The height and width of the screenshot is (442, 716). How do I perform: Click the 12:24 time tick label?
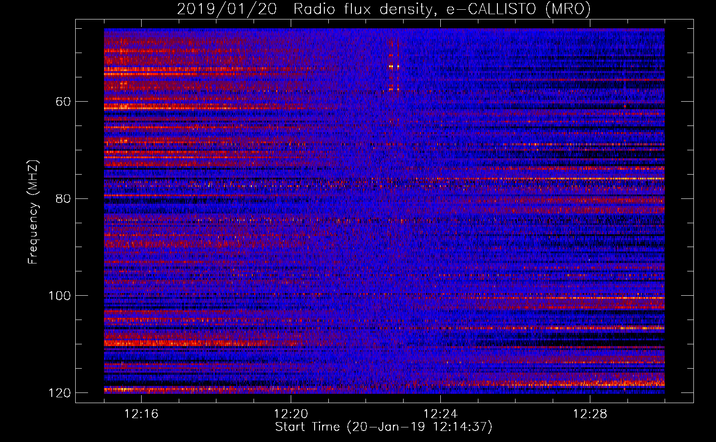(x=440, y=414)
